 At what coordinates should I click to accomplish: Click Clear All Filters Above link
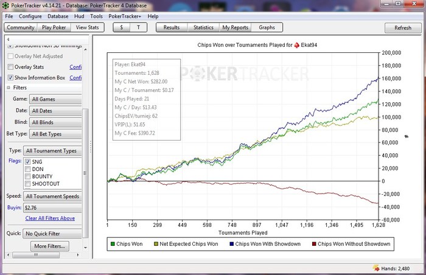pos(50,218)
